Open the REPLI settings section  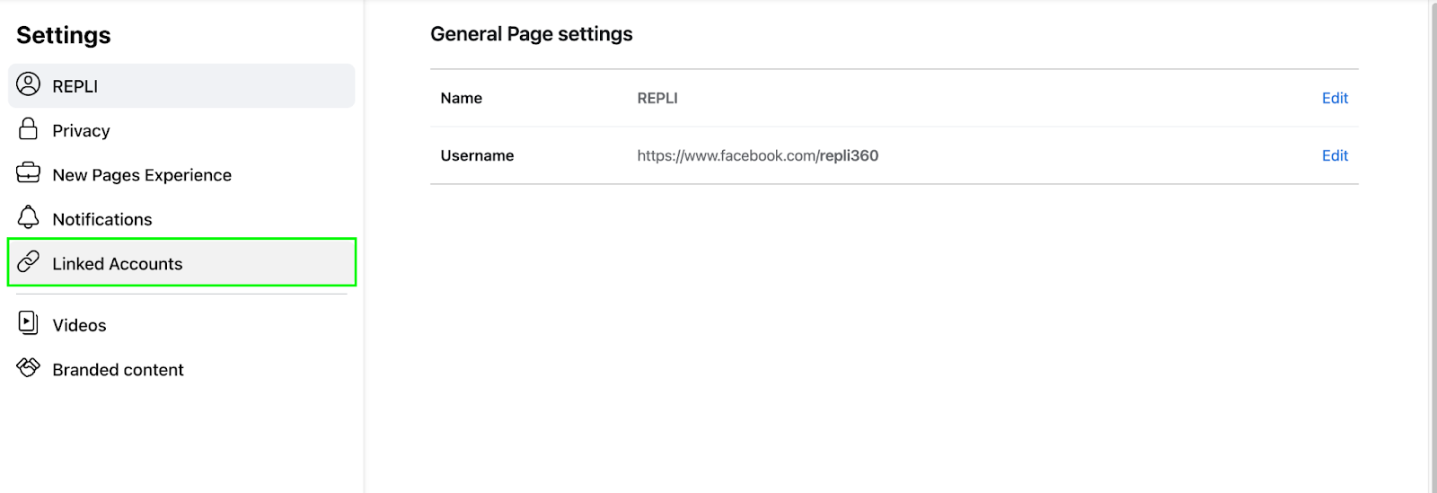point(181,85)
